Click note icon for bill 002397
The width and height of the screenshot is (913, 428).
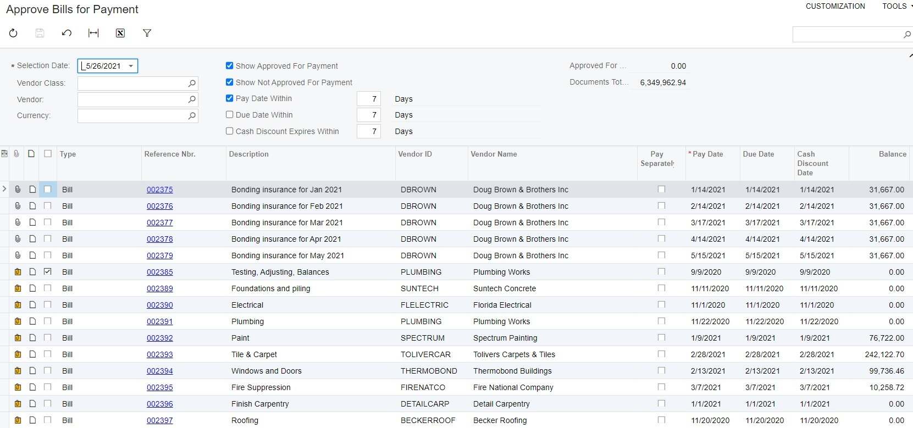tap(32, 420)
